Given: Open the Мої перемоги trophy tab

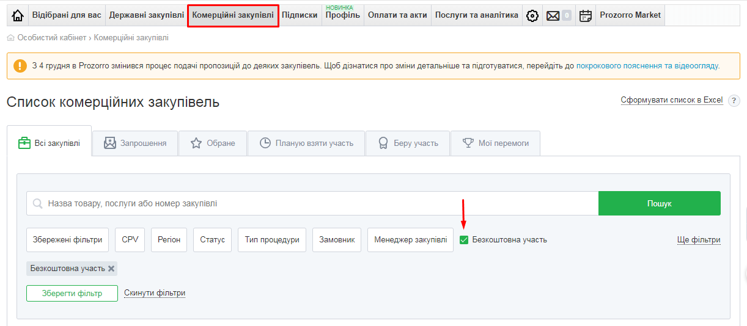Looking at the screenshot, I should pyautogui.click(x=495, y=143).
